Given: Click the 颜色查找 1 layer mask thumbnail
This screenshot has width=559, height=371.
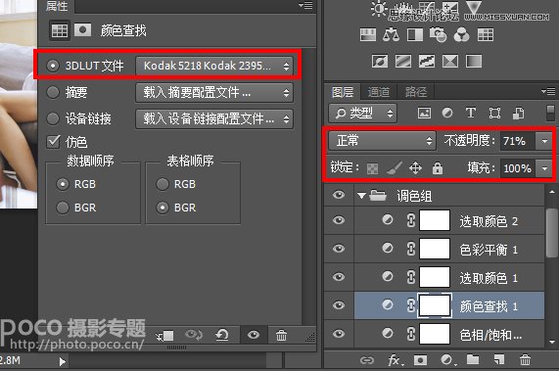Looking at the screenshot, I should point(435,305).
